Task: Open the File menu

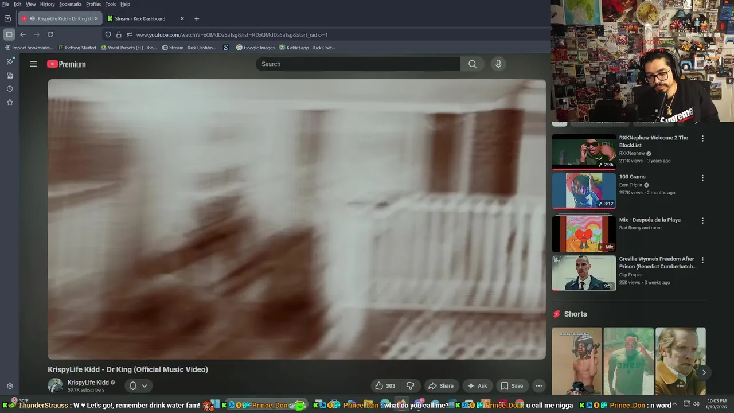Action: pos(6,4)
